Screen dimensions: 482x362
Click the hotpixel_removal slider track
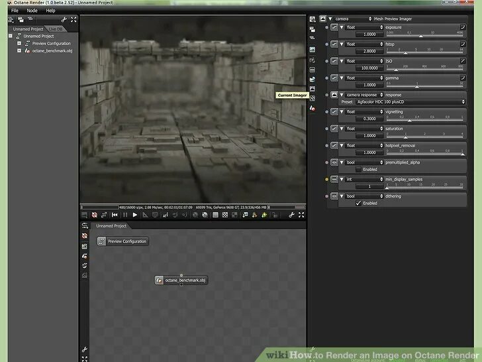[x=425, y=154]
